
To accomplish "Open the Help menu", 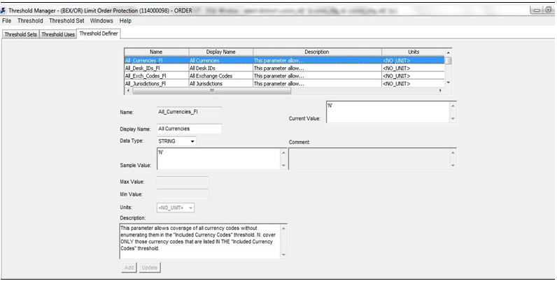I will tap(125, 21).
